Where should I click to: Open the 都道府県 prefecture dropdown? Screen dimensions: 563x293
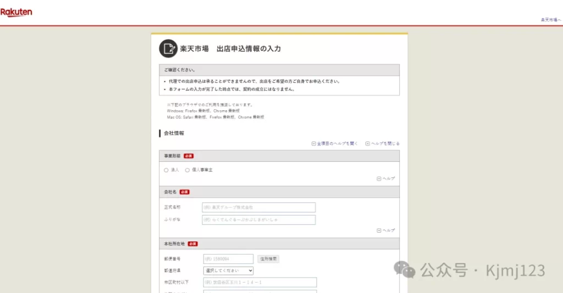(228, 271)
